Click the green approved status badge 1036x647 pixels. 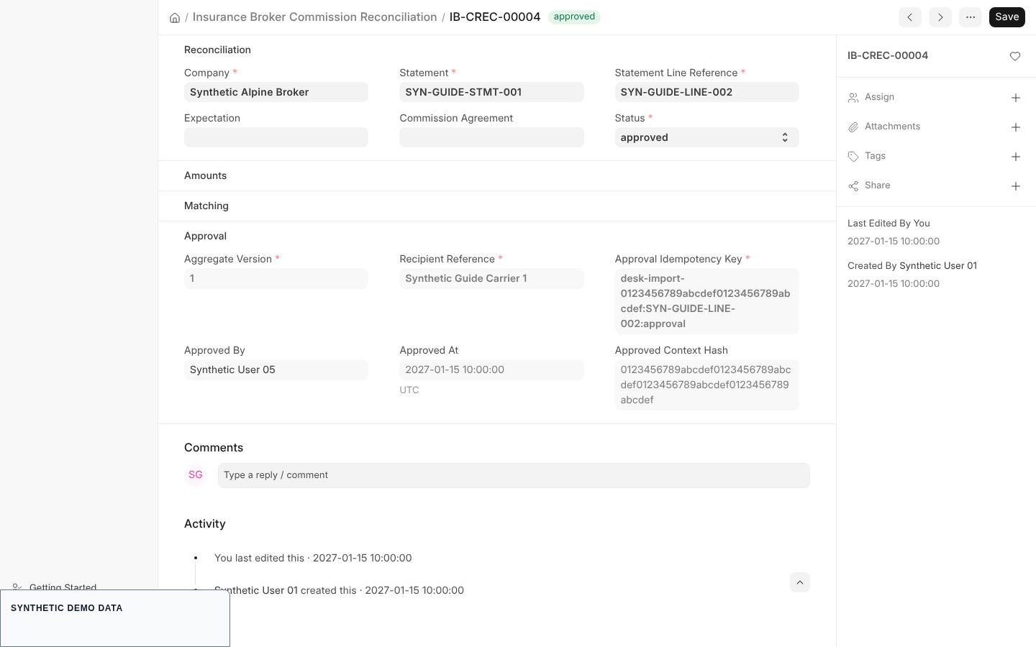[x=574, y=17]
